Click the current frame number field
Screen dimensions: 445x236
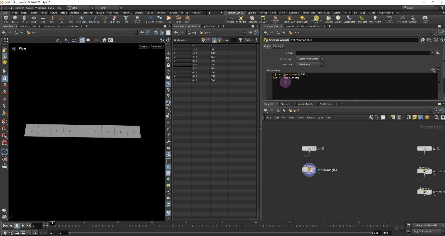(x=37, y=225)
